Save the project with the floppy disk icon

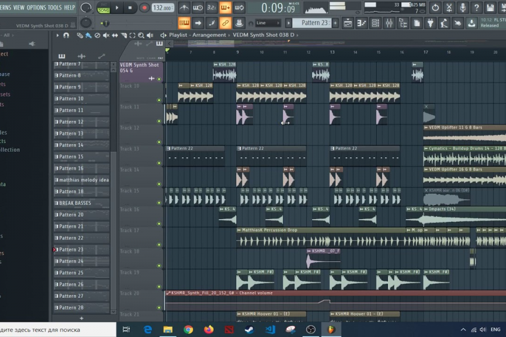coord(490,8)
